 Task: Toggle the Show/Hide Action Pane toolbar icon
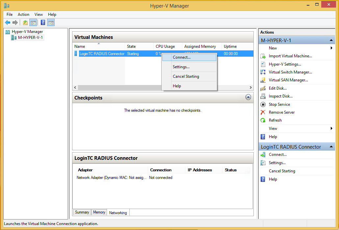point(51,22)
